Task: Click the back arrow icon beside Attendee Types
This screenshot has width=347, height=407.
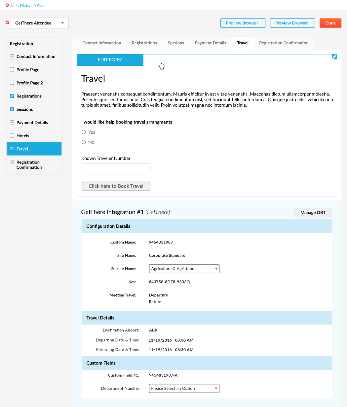Action: 7,5
